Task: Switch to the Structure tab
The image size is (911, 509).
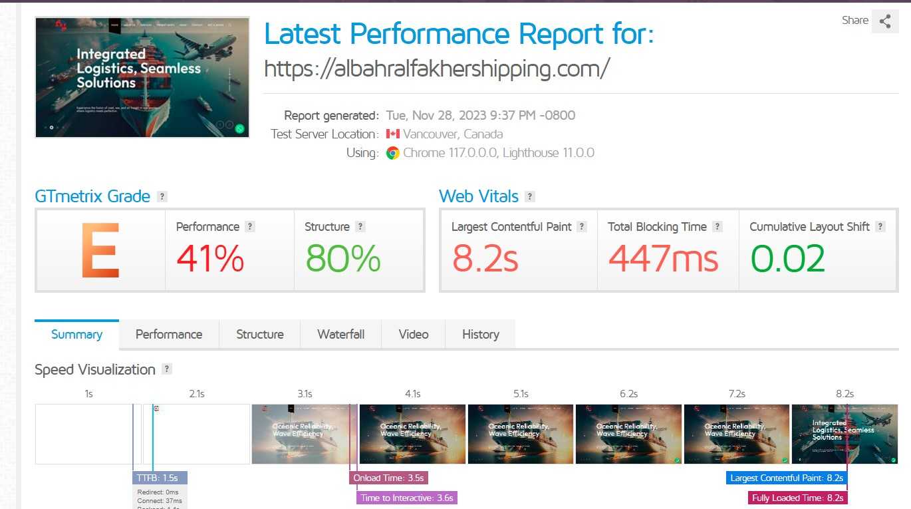Action: point(260,335)
